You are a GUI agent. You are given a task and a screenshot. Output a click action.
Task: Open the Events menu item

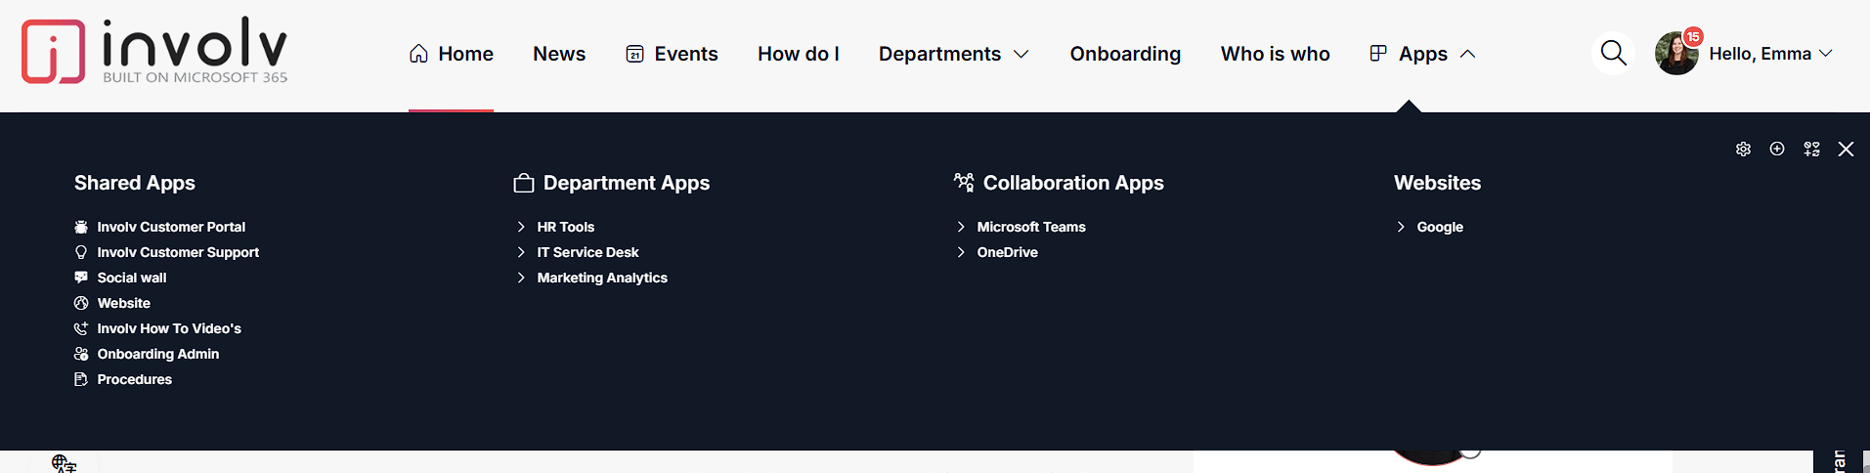[672, 54]
